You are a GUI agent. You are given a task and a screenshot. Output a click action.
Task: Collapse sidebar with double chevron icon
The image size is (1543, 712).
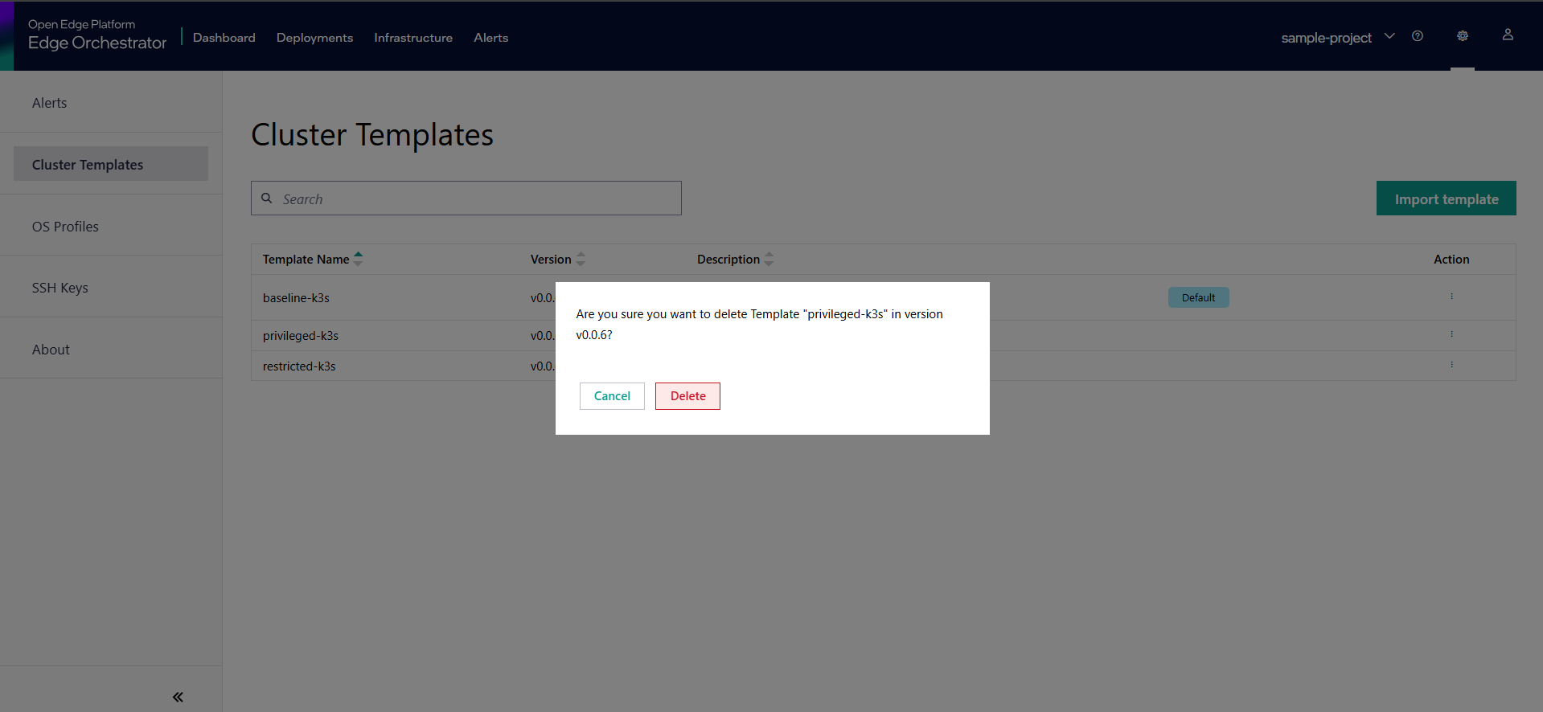178,697
